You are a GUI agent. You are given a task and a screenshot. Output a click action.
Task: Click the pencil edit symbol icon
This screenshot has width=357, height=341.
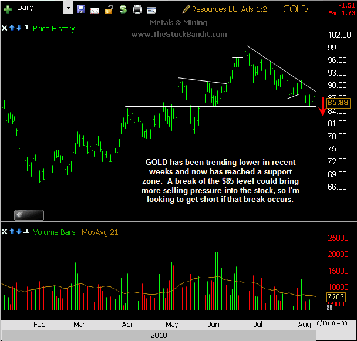pos(186,9)
